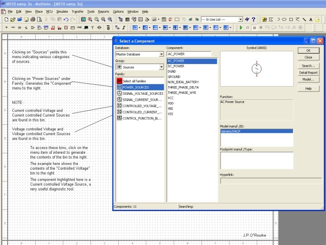Viewport: 326px width, 245px height.
Task: Click the Save diskette icon
Action: (26, 20)
